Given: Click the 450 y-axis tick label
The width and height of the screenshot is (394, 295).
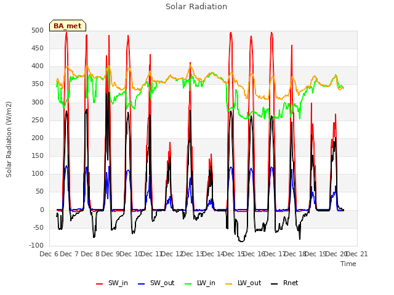Looking at the screenshot, I should click(x=38, y=48).
